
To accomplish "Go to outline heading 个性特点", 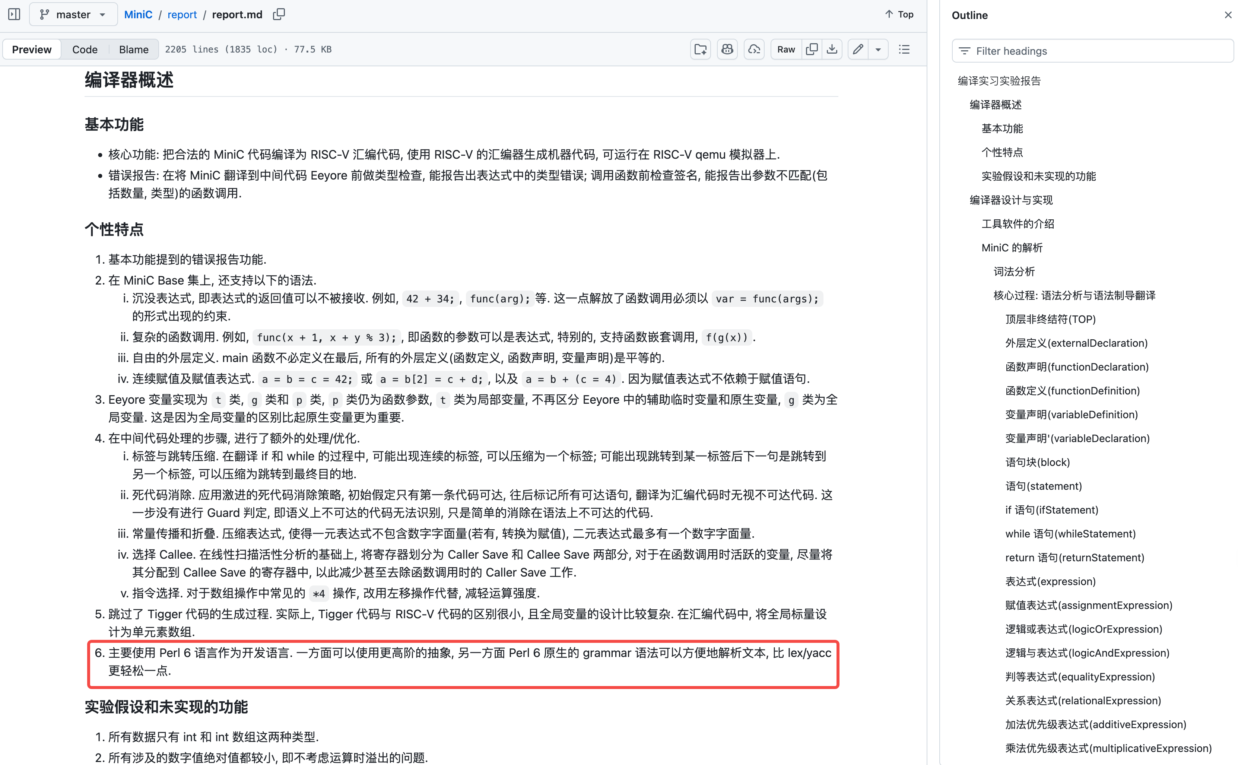I will 1002,152.
